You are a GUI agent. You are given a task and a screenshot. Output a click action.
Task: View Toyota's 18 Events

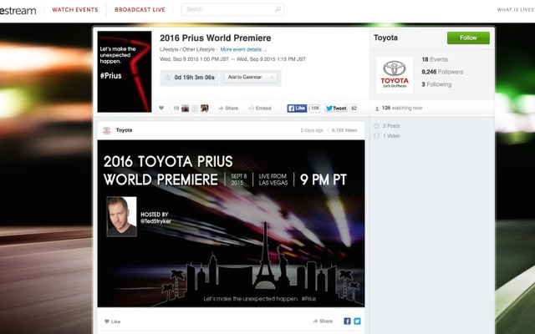tap(435, 59)
